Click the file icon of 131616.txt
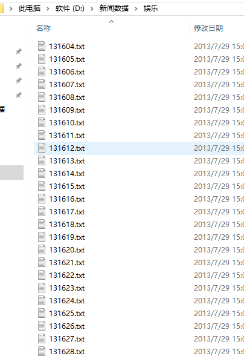This screenshot has height=356, width=244. [42, 199]
